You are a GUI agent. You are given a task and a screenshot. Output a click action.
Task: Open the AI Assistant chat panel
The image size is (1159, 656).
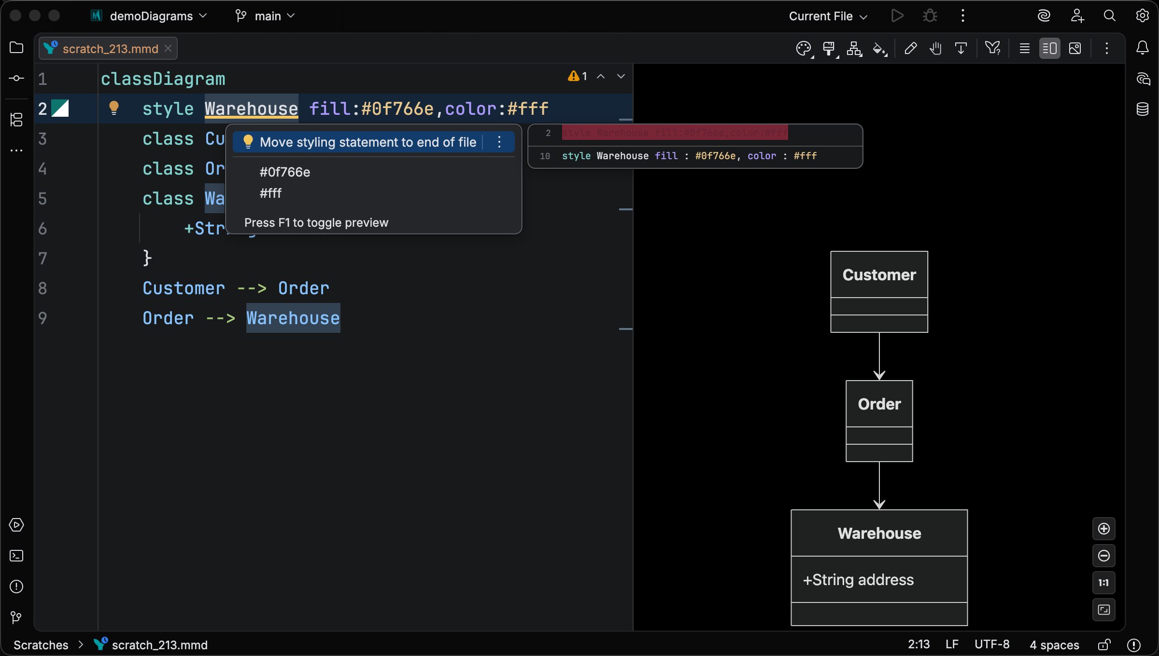(x=1143, y=79)
